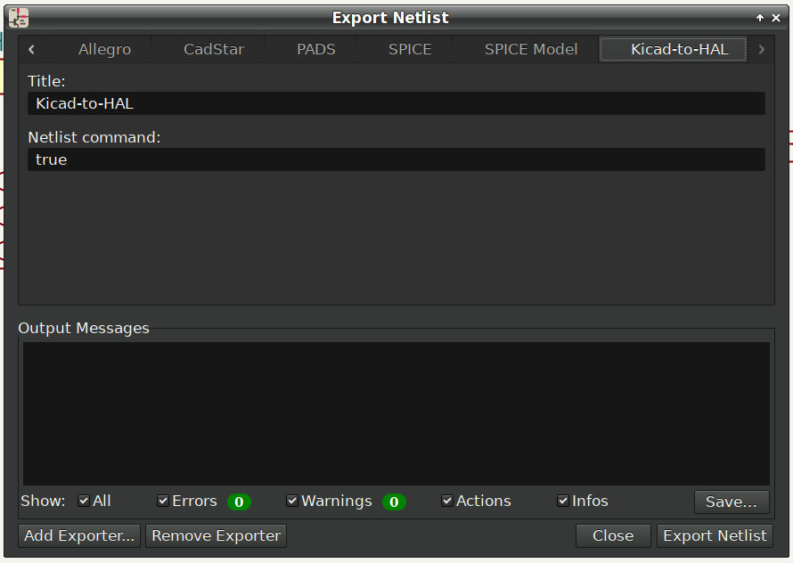The image size is (793, 563).
Task: Open the SPICE Model tab
Action: (x=531, y=49)
